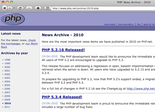Click the [10-Dec-2010] date permalink
The image size is (155, 112).
click(x=50, y=103)
